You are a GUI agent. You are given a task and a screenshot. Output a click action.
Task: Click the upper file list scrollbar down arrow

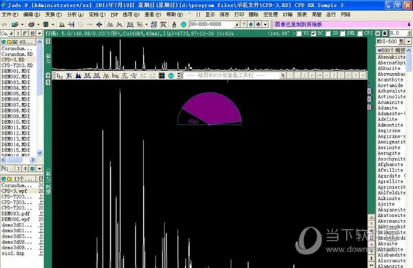39,153
